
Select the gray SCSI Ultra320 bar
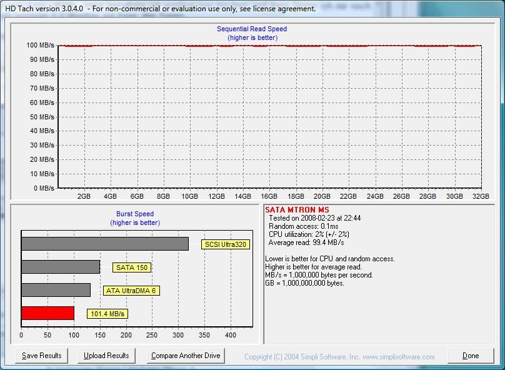click(105, 244)
